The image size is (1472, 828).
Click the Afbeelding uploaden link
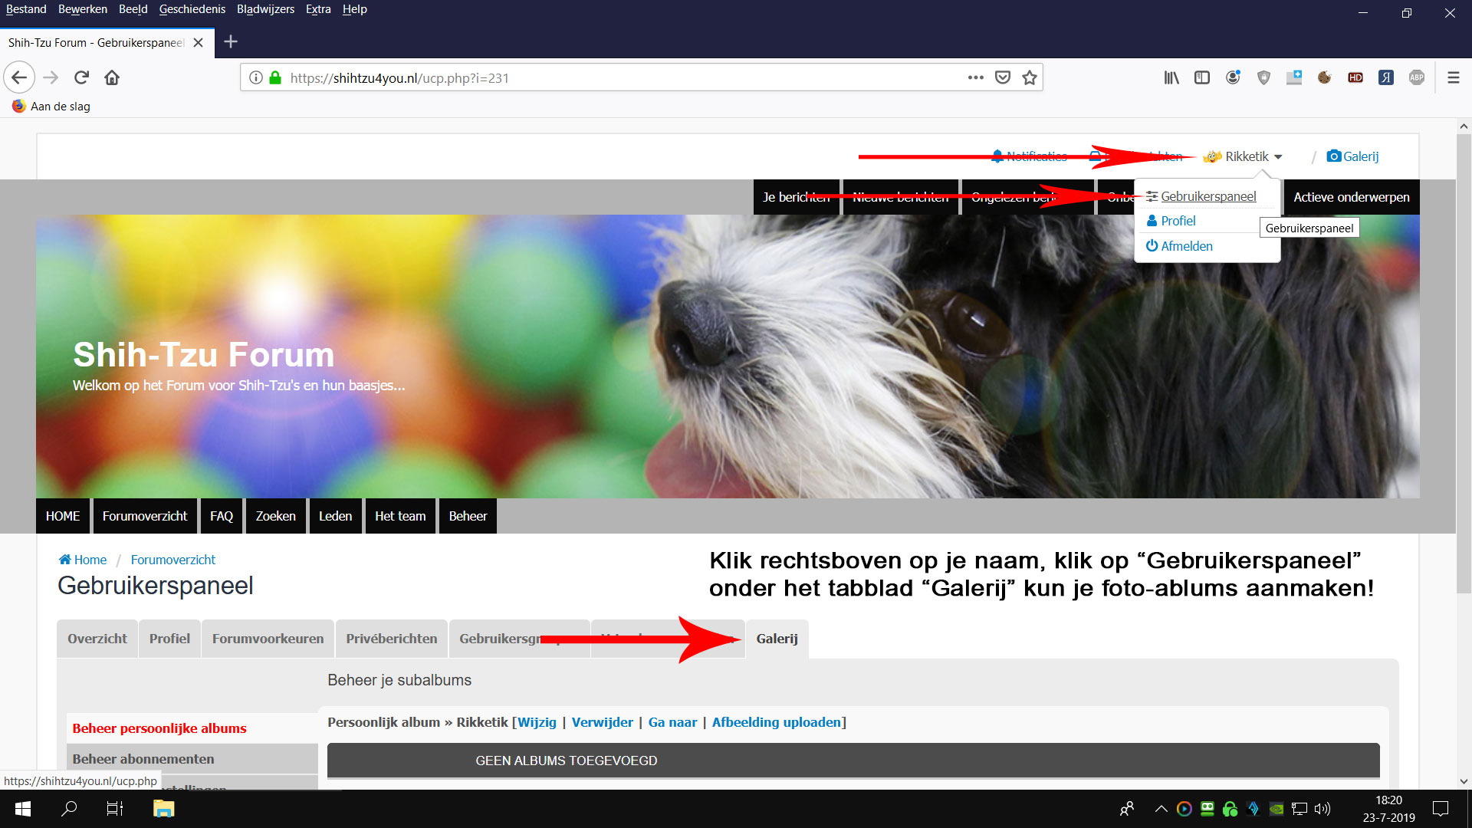(x=776, y=722)
